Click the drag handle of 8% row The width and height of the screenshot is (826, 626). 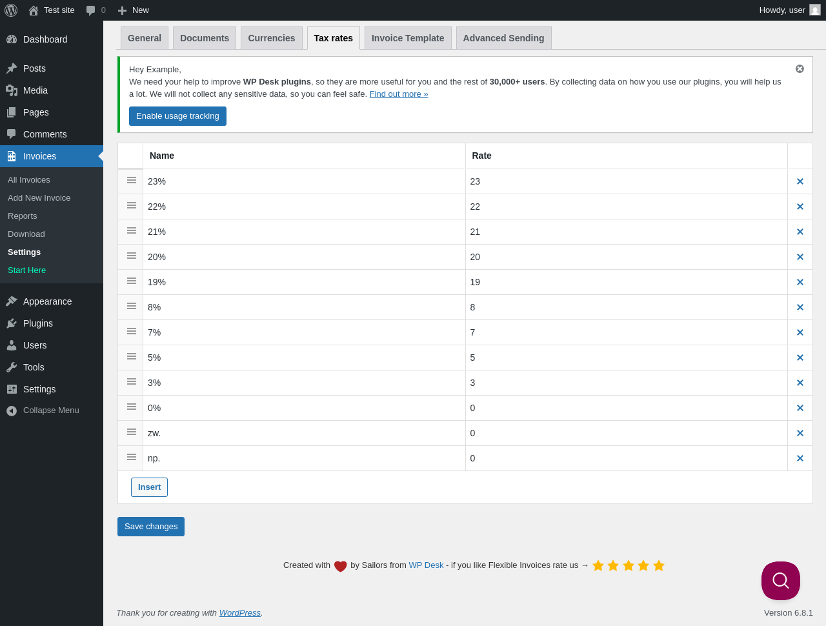point(132,306)
